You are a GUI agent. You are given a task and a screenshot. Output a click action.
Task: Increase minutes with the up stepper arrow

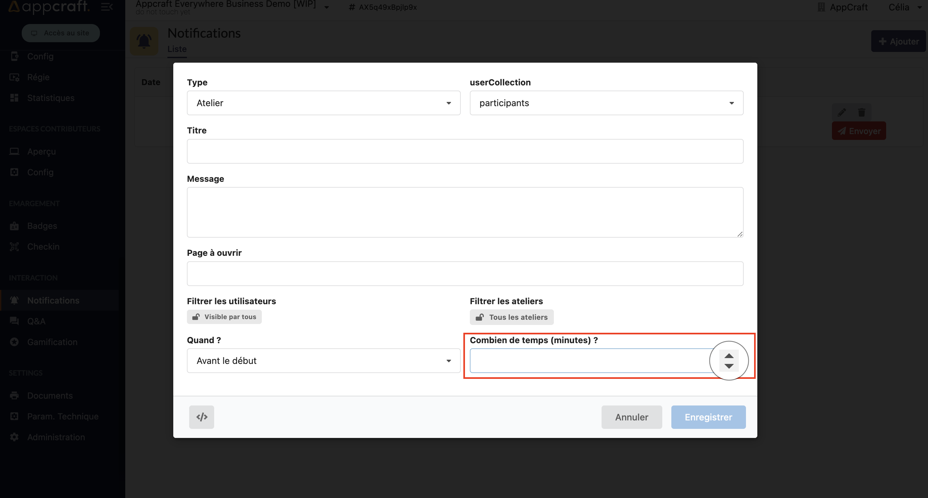coord(729,356)
